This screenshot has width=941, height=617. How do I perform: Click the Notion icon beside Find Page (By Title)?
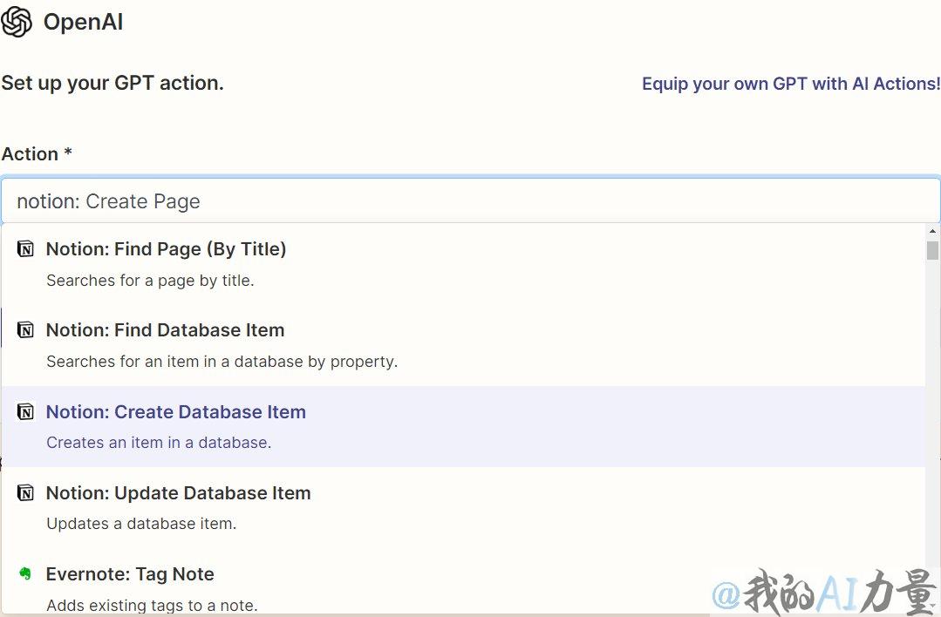(x=25, y=249)
